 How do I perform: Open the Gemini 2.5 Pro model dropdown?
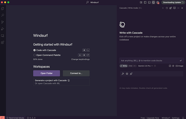145,66
